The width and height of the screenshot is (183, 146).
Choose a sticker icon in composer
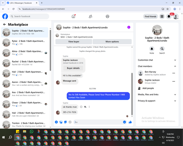pos(66,122)
